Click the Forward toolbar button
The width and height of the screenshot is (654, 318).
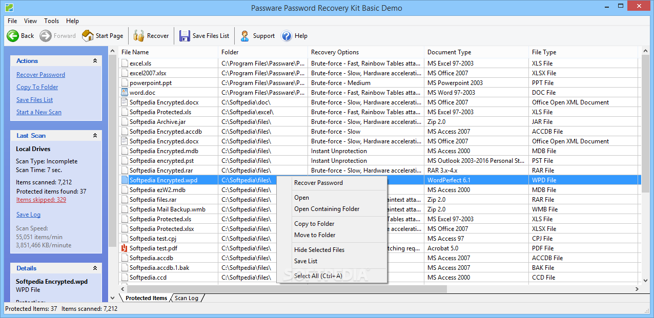(58, 36)
